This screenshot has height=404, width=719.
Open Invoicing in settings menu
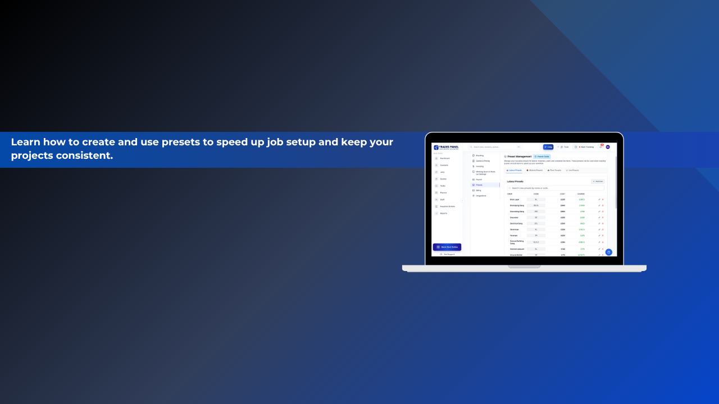click(x=480, y=166)
